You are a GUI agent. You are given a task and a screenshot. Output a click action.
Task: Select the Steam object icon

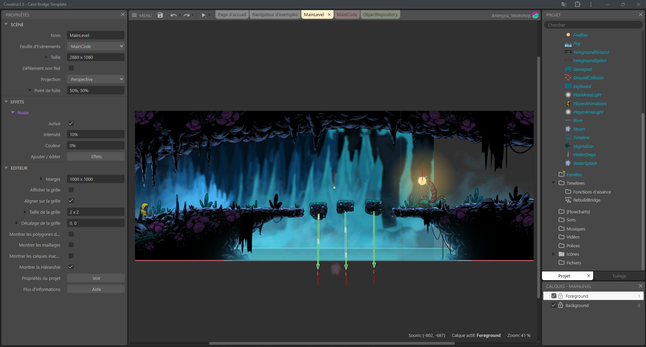point(568,129)
